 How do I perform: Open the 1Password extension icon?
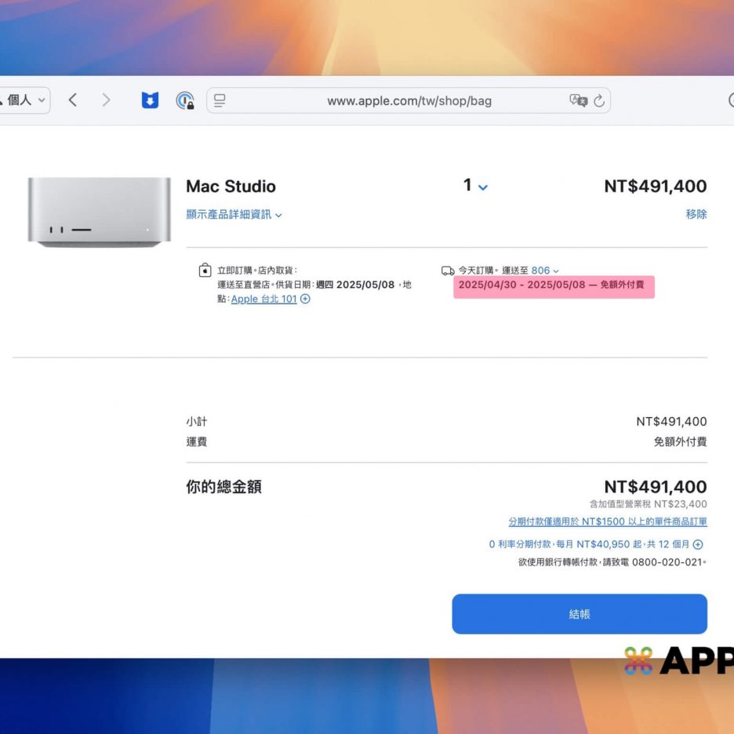pyautogui.click(x=185, y=100)
